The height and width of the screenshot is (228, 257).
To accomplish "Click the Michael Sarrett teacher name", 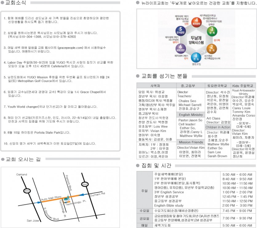I will (190, 105).
